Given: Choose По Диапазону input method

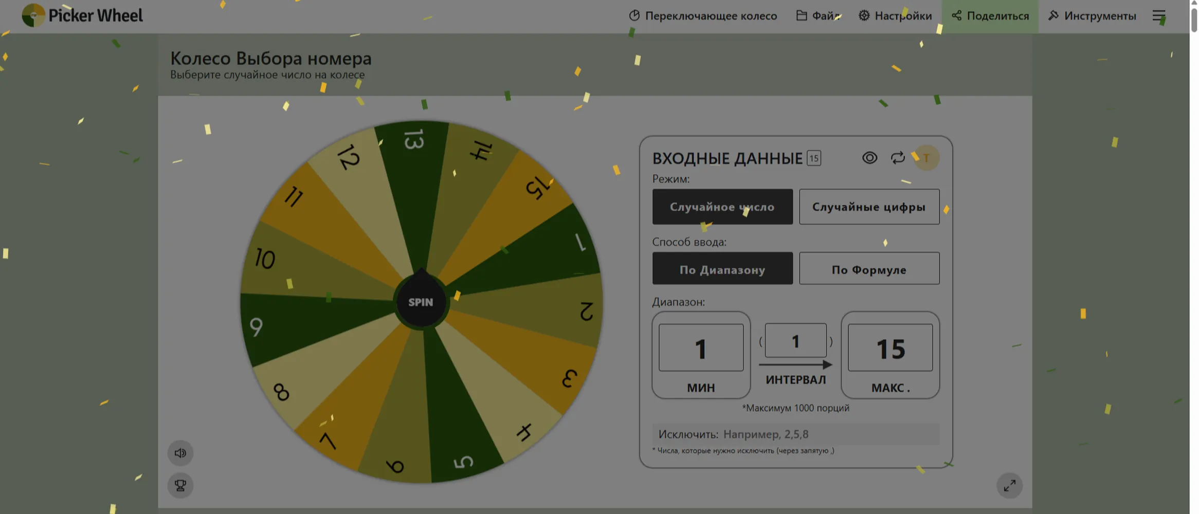Looking at the screenshot, I should point(722,268).
